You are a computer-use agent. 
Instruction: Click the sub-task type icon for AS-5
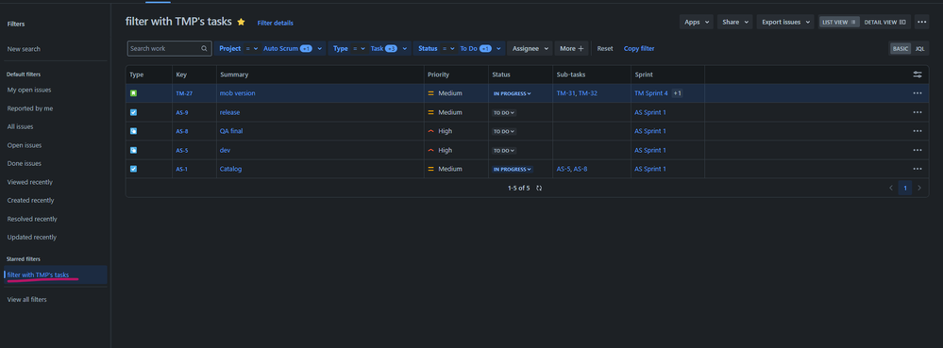(133, 150)
